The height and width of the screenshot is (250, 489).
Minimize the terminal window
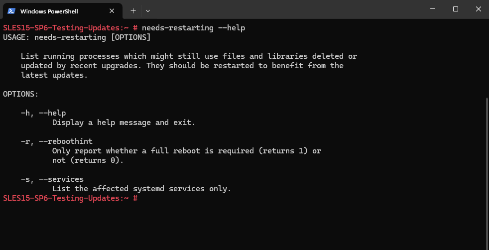point(433,9)
